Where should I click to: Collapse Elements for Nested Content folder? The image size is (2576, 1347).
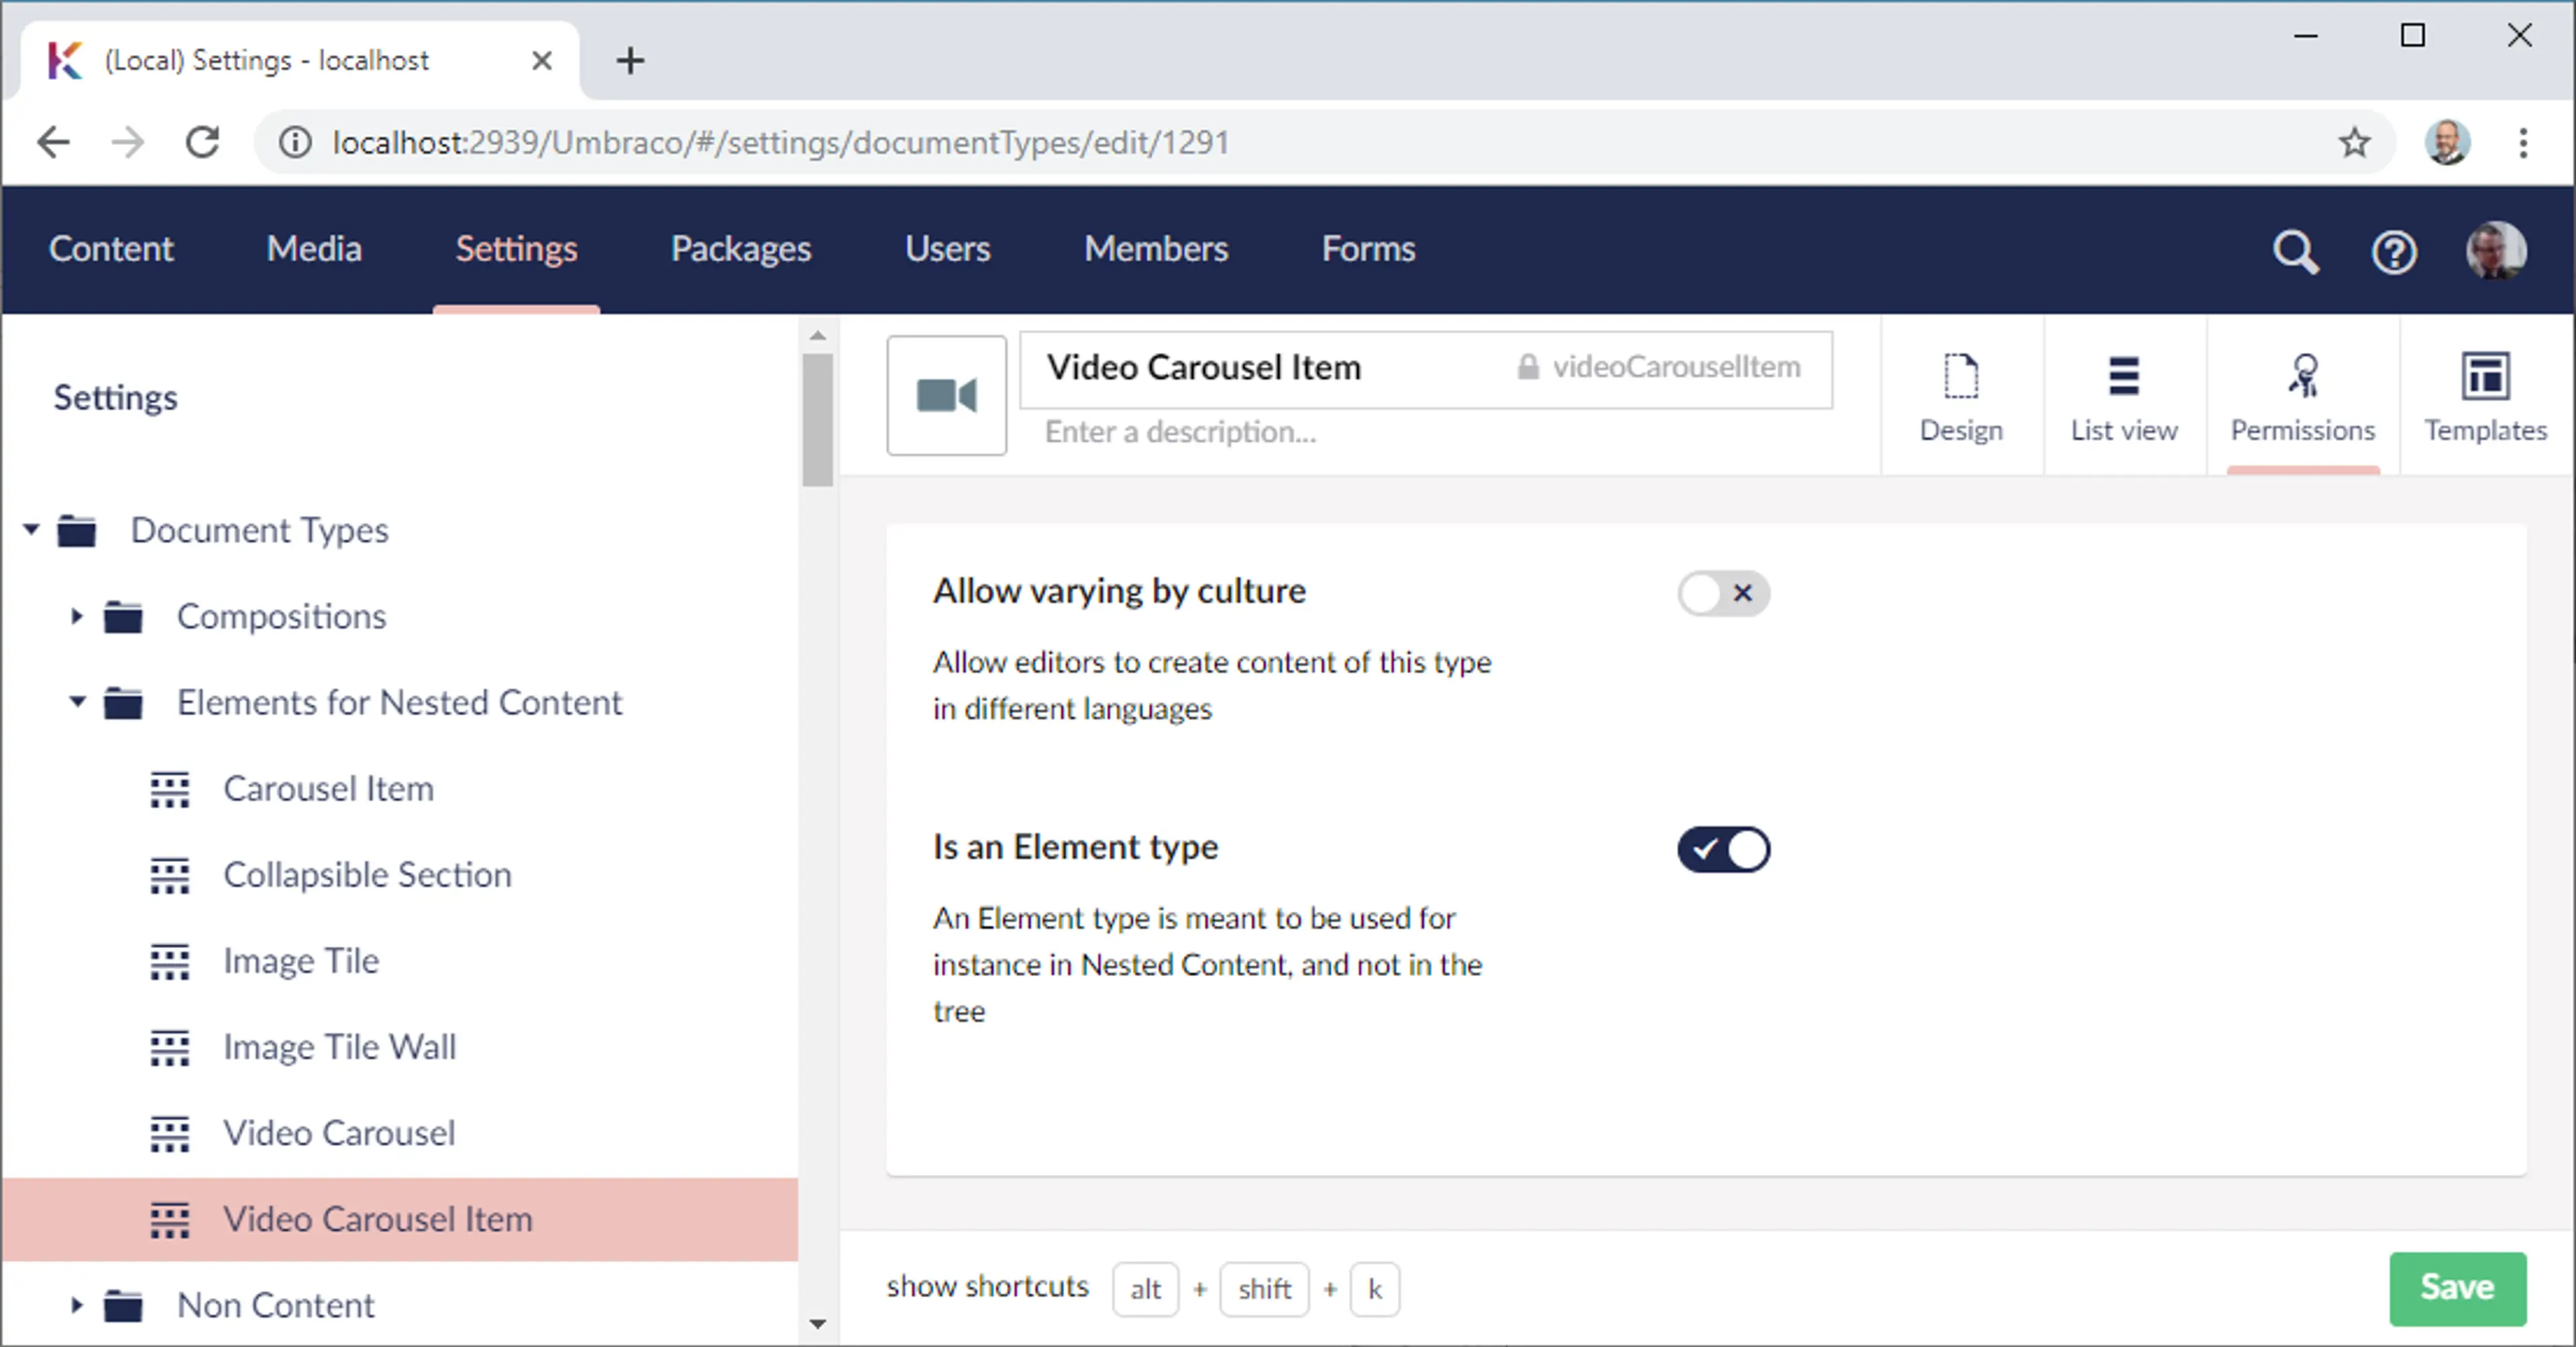point(77,702)
